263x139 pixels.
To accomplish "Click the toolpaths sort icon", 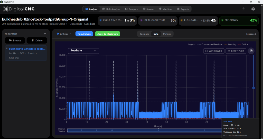I will tap(45, 34).
